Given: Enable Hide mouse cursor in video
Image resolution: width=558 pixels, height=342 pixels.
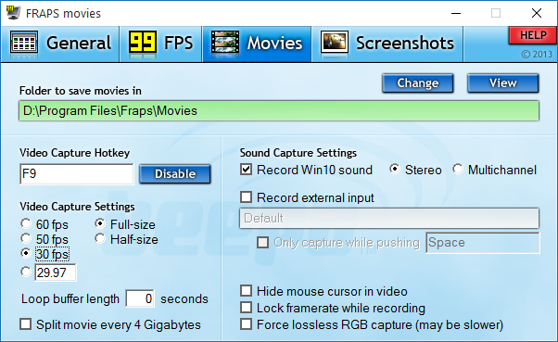Looking at the screenshot, I should (x=247, y=291).
